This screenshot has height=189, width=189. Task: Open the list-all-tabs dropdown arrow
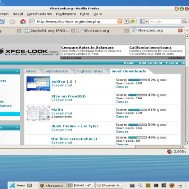point(187,30)
